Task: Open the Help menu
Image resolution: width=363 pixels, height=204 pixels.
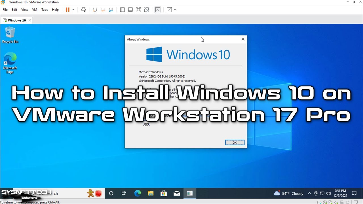Action: pyautogui.click(x=55, y=10)
